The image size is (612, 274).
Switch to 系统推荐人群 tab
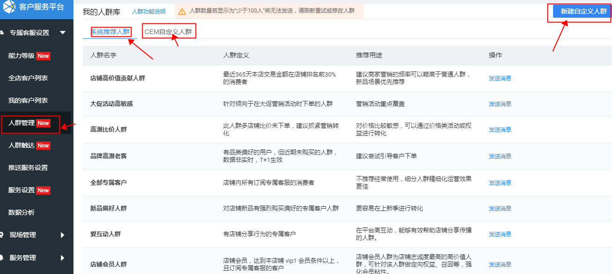(x=110, y=32)
